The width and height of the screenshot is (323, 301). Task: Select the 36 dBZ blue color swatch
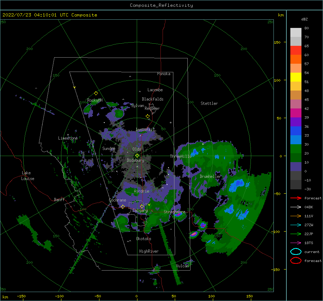pos(296,131)
